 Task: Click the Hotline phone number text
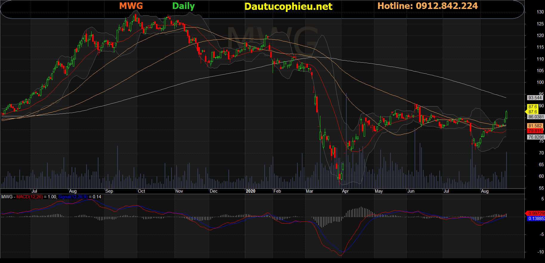pyautogui.click(x=427, y=6)
